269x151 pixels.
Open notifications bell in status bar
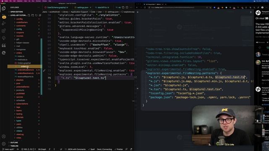131,149
